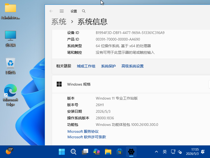Click the 设备 ID label

point(73,33)
